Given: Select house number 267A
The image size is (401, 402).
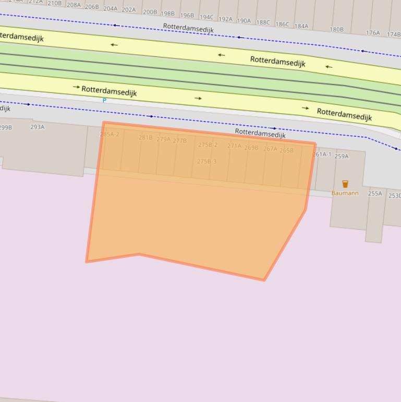Looking at the screenshot, I should [x=270, y=149].
